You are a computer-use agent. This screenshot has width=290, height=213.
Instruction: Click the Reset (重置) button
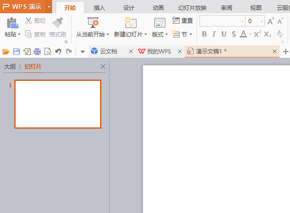point(182,20)
